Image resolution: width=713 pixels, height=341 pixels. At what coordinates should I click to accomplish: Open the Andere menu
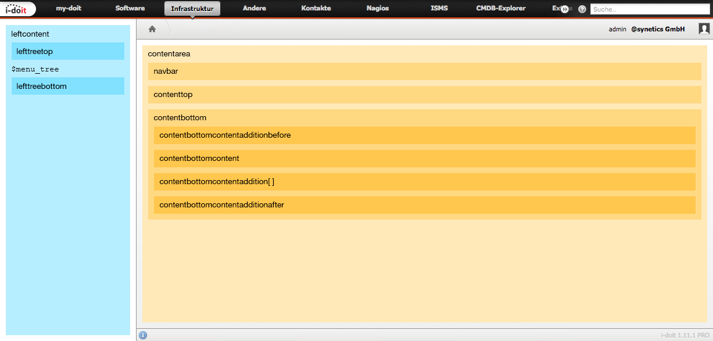254,9
